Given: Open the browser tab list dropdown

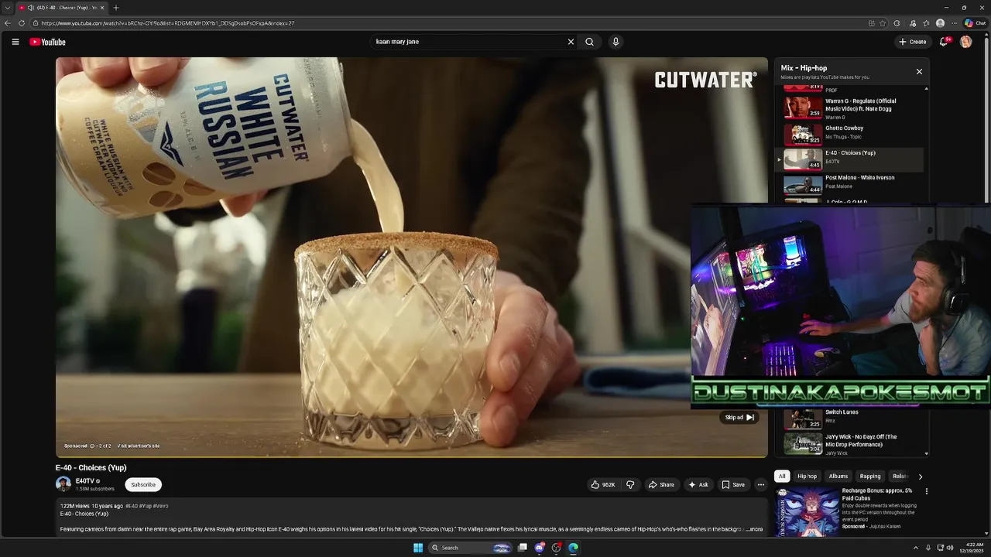Looking at the screenshot, I should click(x=7, y=8).
